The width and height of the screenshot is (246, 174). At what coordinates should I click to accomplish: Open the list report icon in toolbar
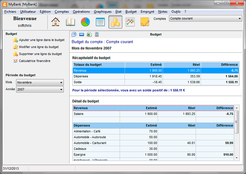tap(100, 22)
